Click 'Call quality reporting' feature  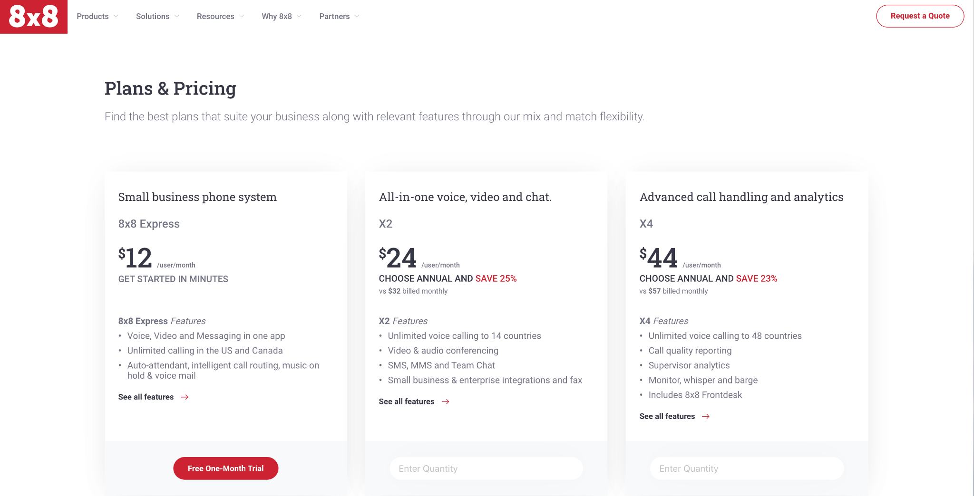[x=690, y=351]
